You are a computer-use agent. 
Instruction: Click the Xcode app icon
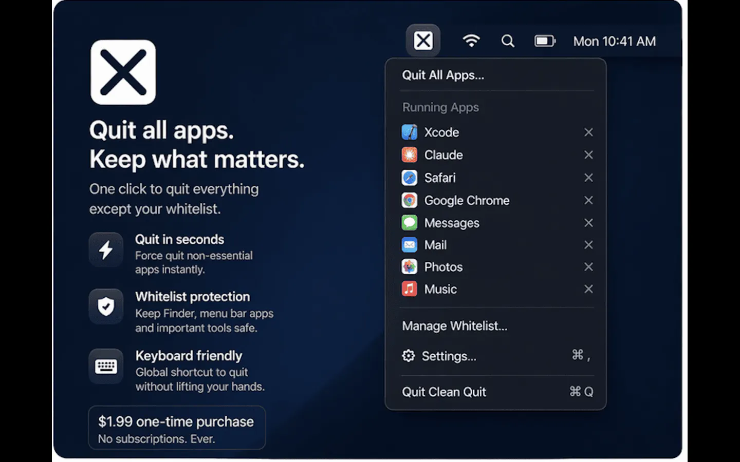pyautogui.click(x=410, y=132)
